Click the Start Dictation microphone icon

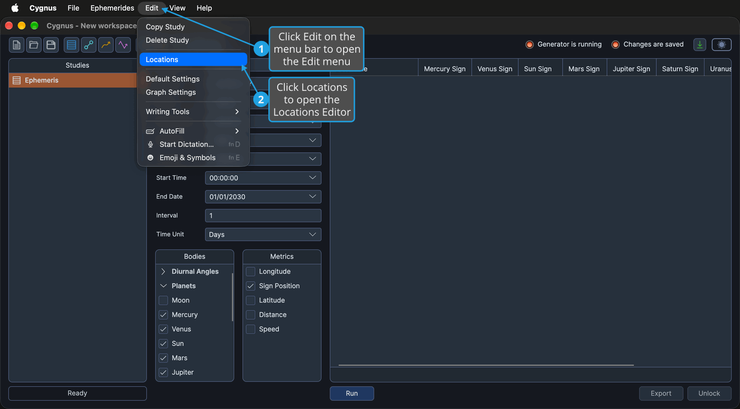click(x=150, y=144)
